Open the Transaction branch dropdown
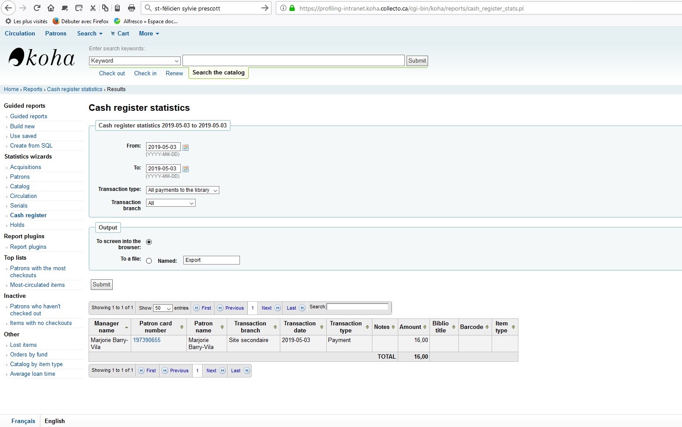This screenshot has height=427, width=682. click(x=171, y=203)
